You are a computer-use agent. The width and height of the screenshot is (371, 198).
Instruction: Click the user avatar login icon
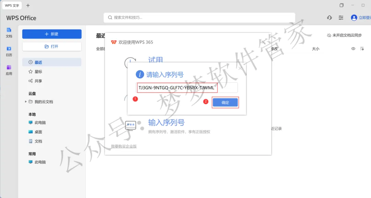pyautogui.click(x=354, y=18)
